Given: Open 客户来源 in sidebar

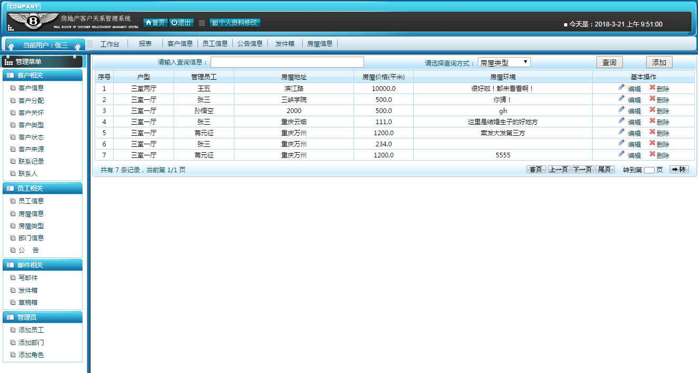Looking at the screenshot, I should point(31,149).
